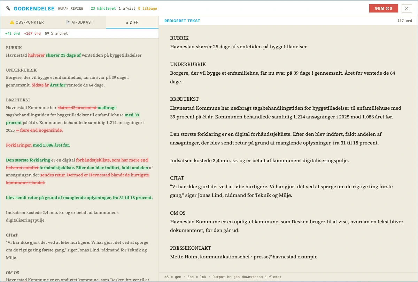Click the '1 afvist' counter
The image size is (418, 282).
[x=126, y=8]
